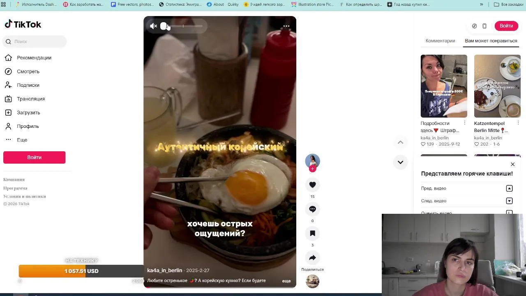Screen dimensions: 526x296
Task: Open comments via the speech bubble icon
Action: pos(312,209)
